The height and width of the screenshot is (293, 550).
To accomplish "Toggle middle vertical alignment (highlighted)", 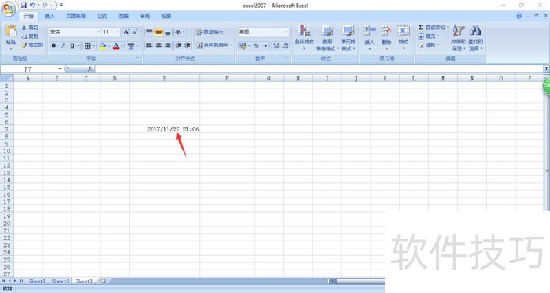I will (x=159, y=32).
